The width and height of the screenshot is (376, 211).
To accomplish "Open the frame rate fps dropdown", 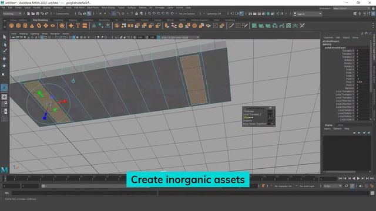I will point(333,186).
